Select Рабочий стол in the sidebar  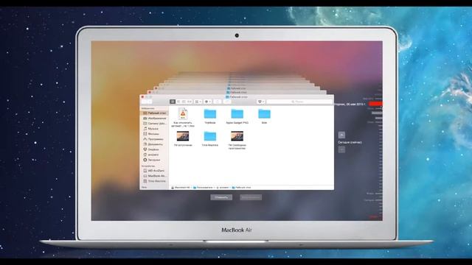[154, 113]
